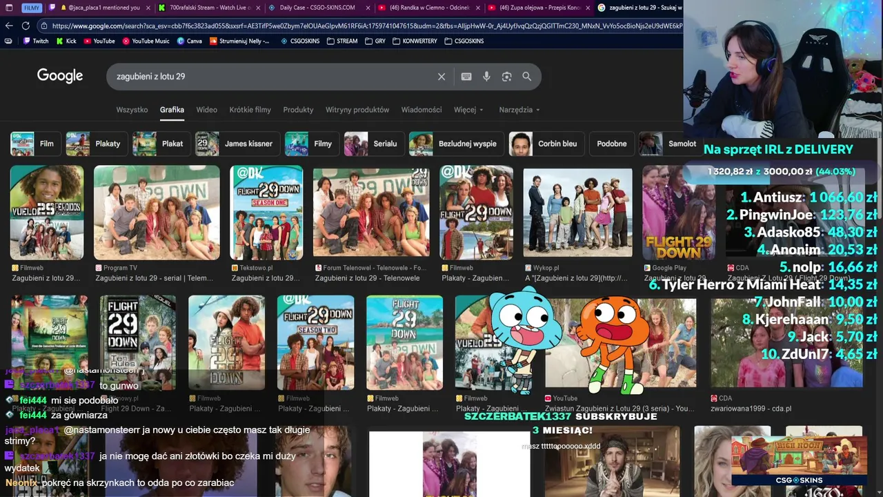This screenshot has width=883, height=497.
Task: Open the first CSGOSKINS bookmark
Action: pyautogui.click(x=300, y=41)
